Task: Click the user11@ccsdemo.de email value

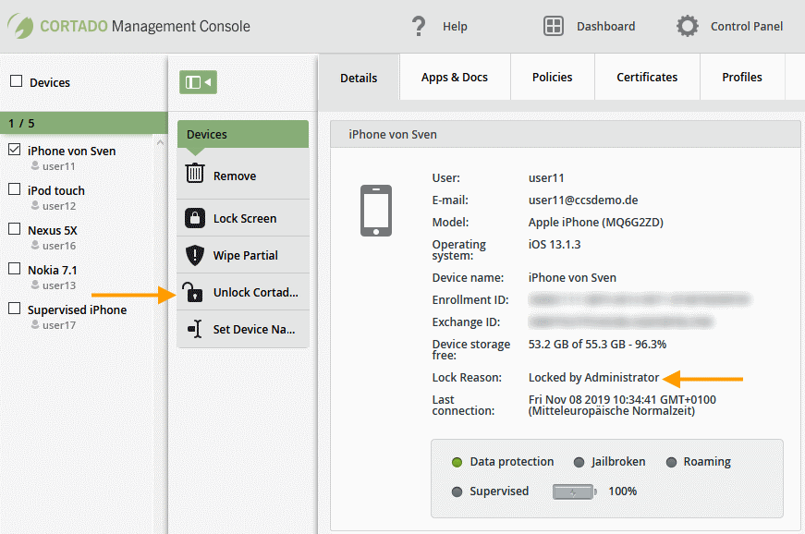Action: [583, 200]
